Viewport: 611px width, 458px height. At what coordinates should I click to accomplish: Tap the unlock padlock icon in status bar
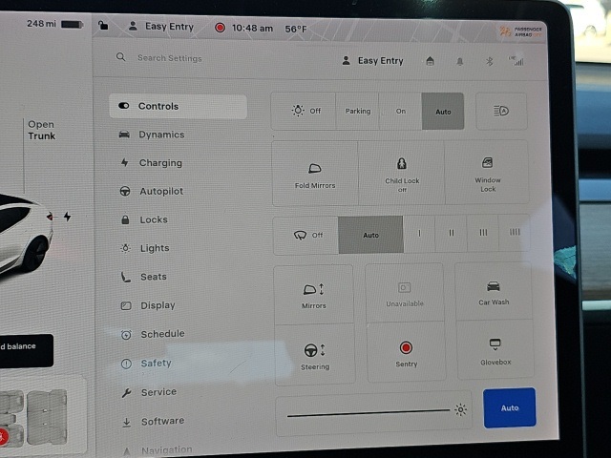coord(103,26)
